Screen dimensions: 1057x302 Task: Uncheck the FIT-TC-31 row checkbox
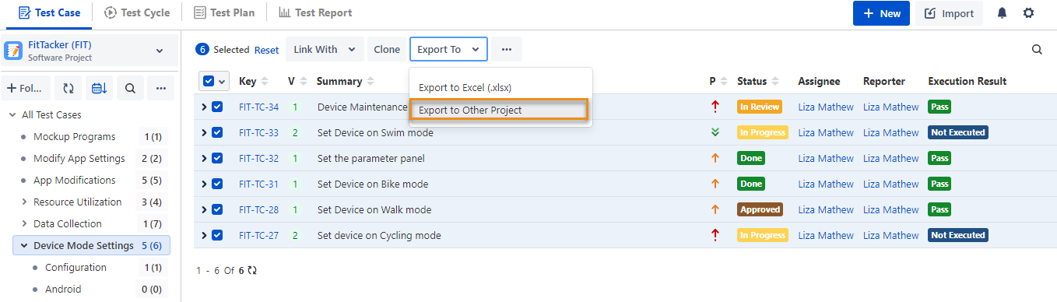click(x=217, y=184)
